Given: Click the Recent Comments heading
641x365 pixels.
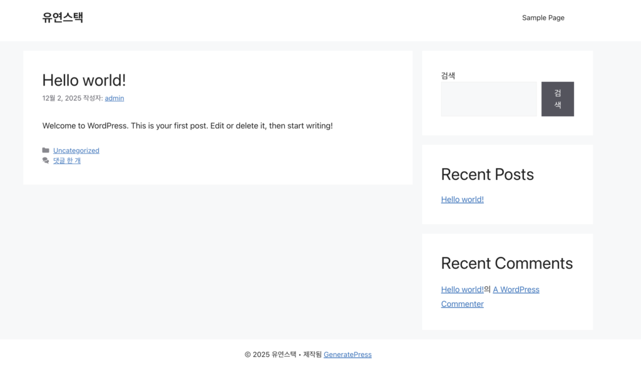Looking at the screenshot, I should pos(507,263).
